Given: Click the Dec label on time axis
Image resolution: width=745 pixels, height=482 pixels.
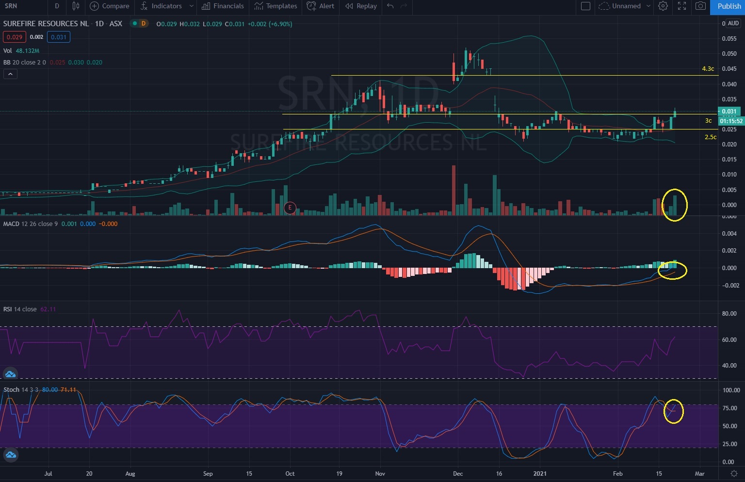Looking at the screenshot, I should 457,473.
